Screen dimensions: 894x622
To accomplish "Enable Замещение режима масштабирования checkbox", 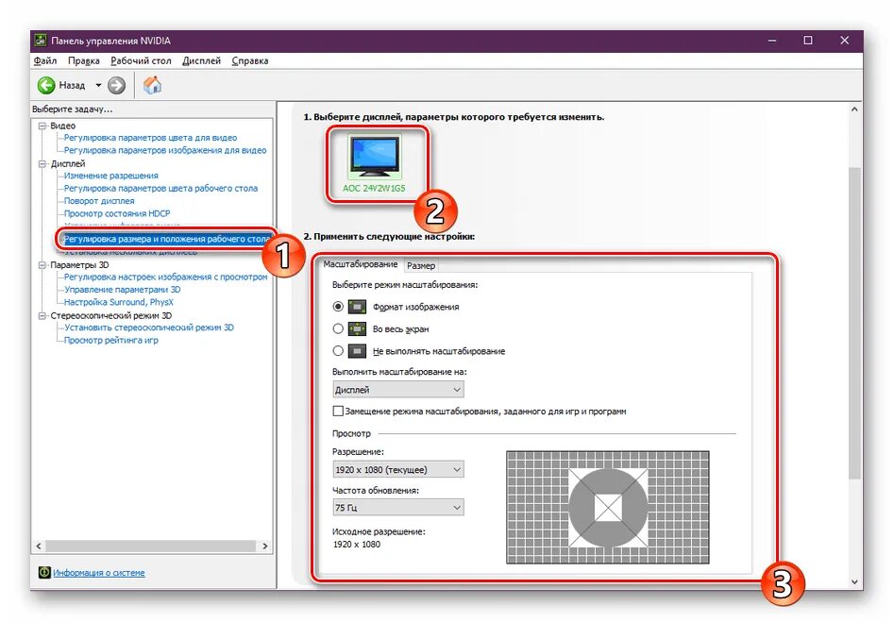I will point(338,412).
